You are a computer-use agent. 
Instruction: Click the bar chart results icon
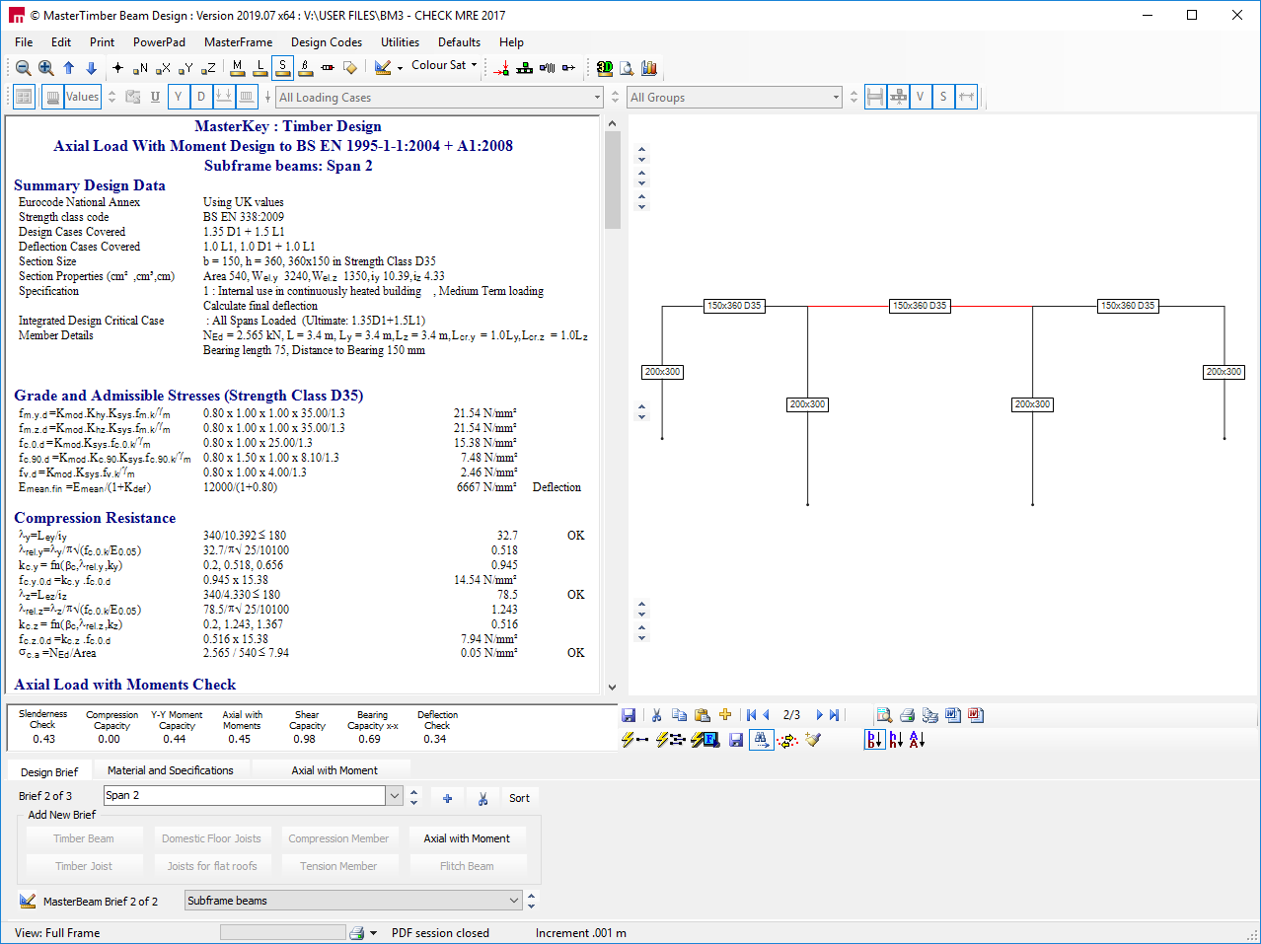(649, 68)
